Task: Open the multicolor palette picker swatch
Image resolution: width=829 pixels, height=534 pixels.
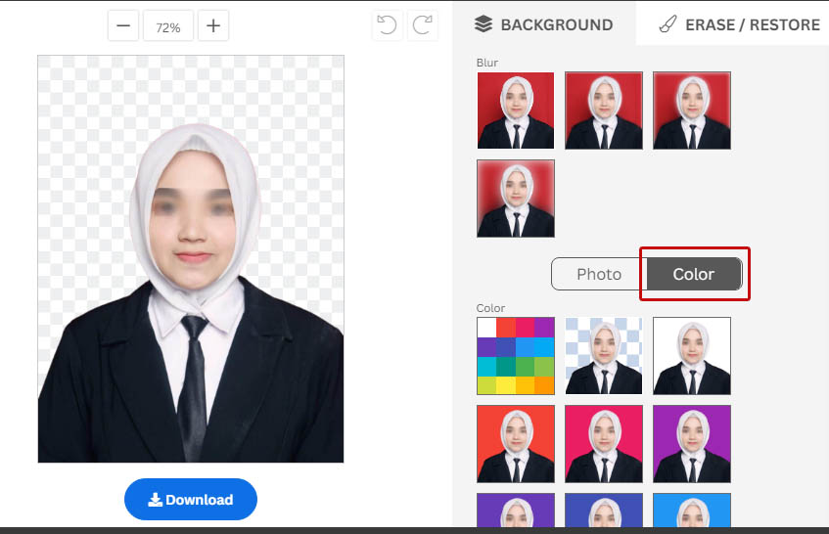Action: pos(516,356)
